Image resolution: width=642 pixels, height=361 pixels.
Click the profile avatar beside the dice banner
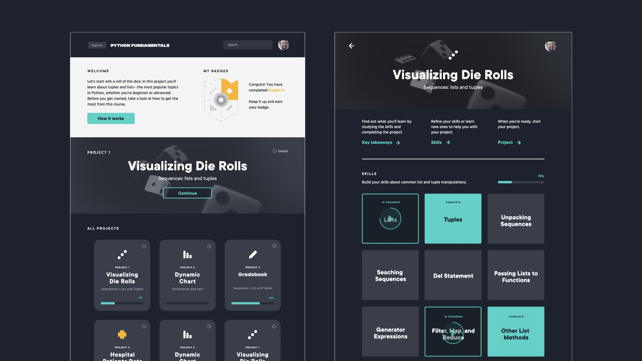(x=550, y=46)
